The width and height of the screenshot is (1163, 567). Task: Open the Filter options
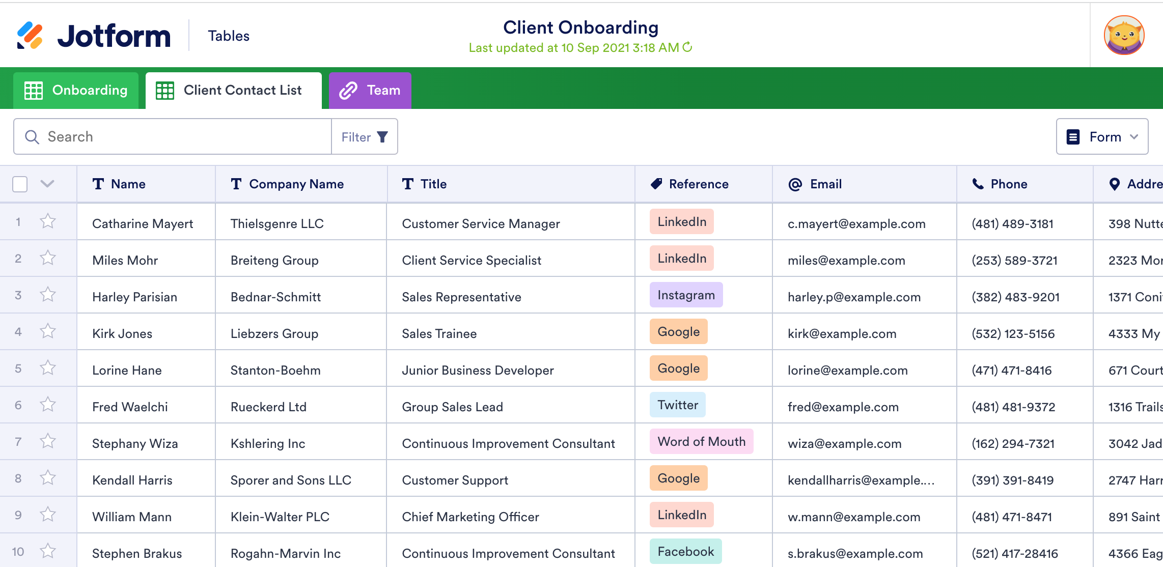[x=364, y=137]
